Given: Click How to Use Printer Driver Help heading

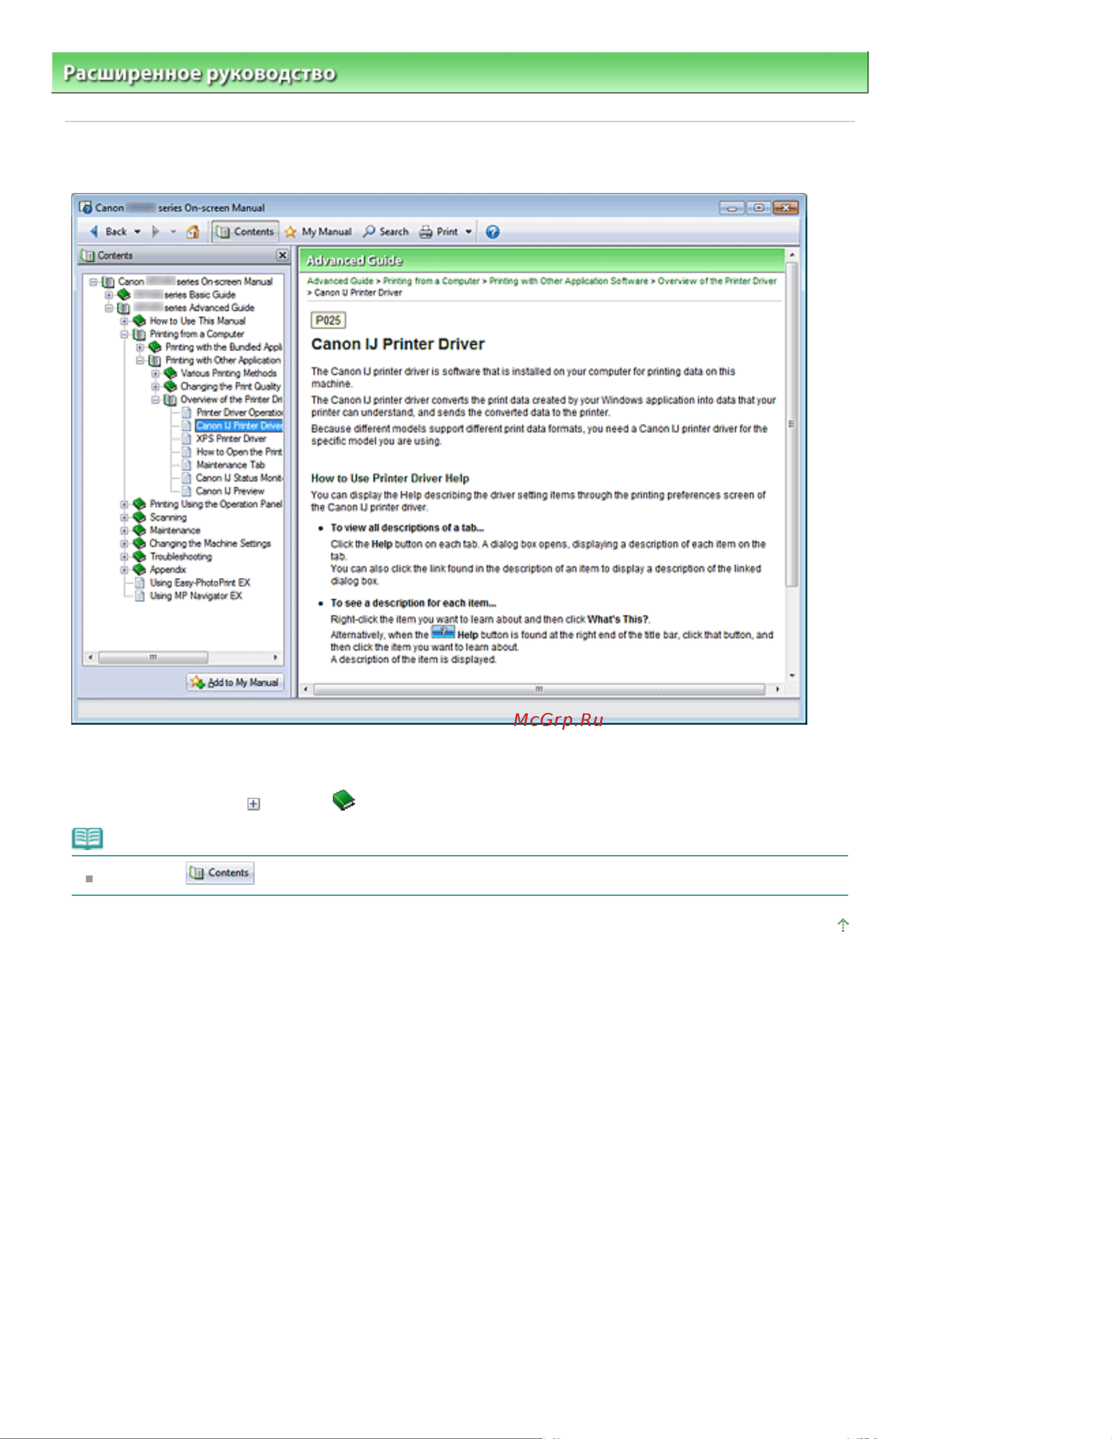Looking at the screenshot, I should [390, 479].
